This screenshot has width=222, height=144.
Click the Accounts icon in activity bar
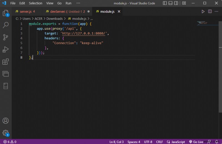[6, 121]
